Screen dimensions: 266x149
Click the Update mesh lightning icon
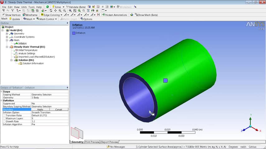pyautogui.click(x=10, y=19)
